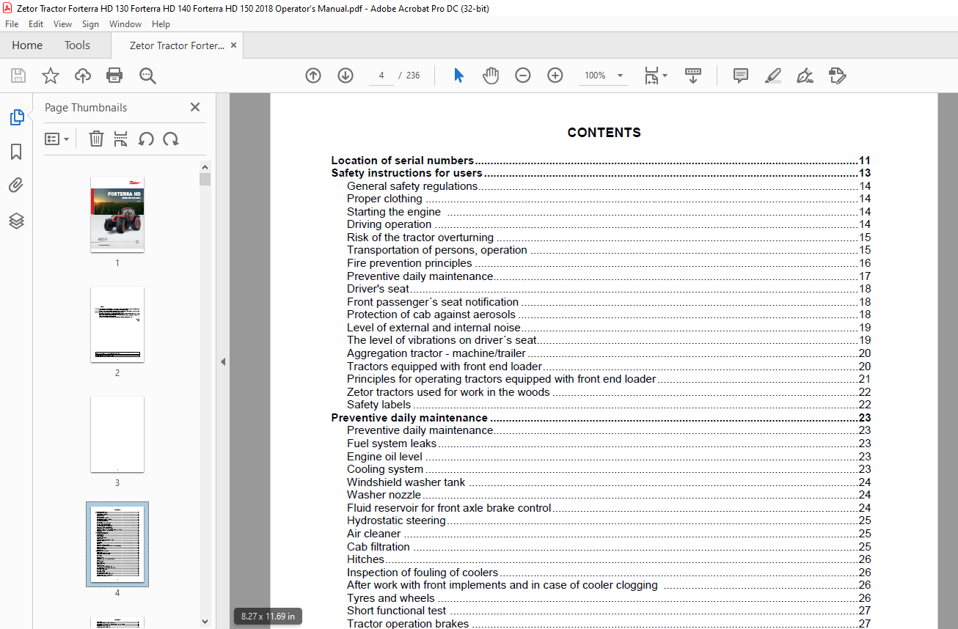Activate the Hand pan tool
Screen dimensions: 958x629
[x=491, y=76]
